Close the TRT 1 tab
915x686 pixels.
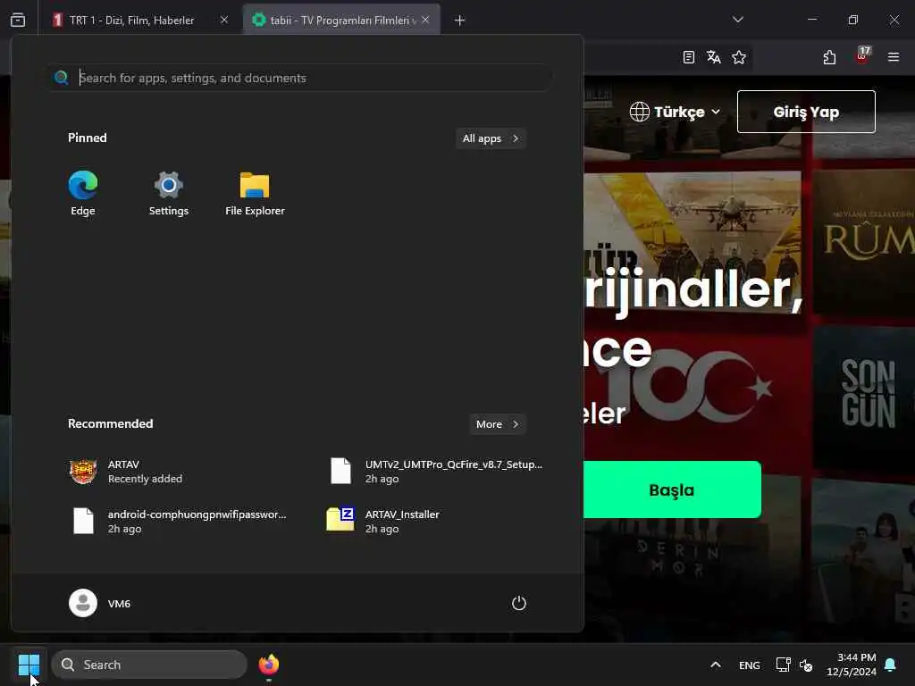224,20
